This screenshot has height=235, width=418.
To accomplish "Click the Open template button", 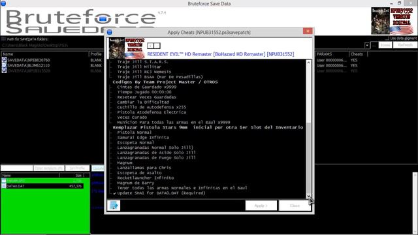I will tap(49, 168).
